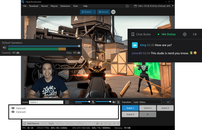Click the keep-aspect icon in source toolbar
Image resolution: width=202 pixels, height=130 pixels.
click(x=110, y=124)
